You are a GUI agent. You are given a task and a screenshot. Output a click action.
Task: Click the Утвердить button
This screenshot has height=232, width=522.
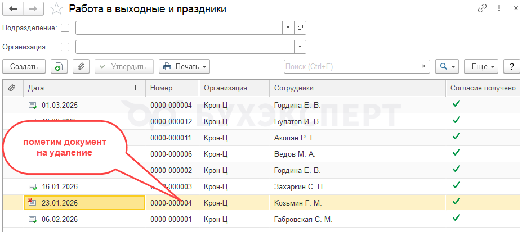point(124,66)
